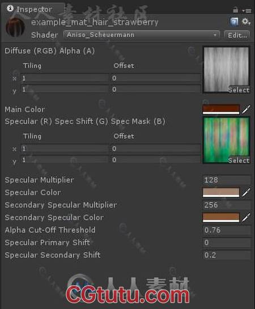Click the Specular Multiplier value field
Viewport: 255px width, 309px height.
point(227,180)
